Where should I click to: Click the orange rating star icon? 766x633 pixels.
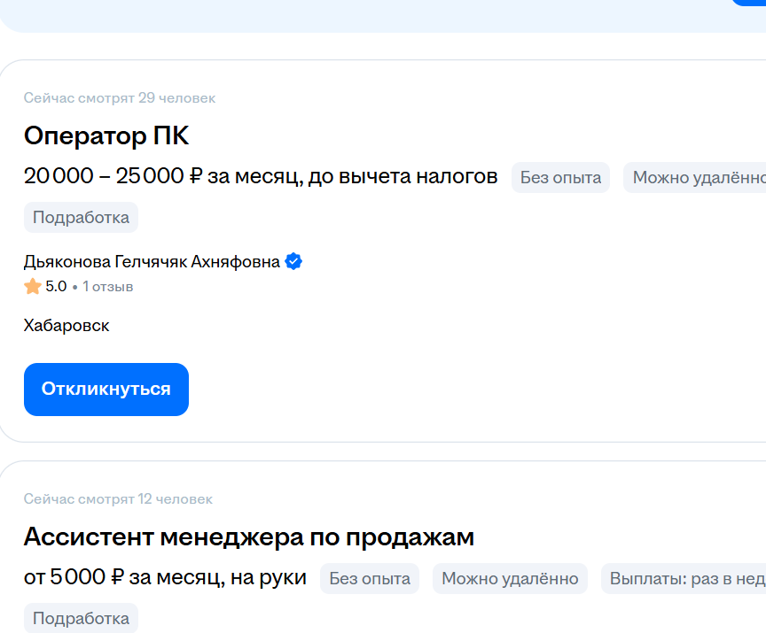coord(33,286)
